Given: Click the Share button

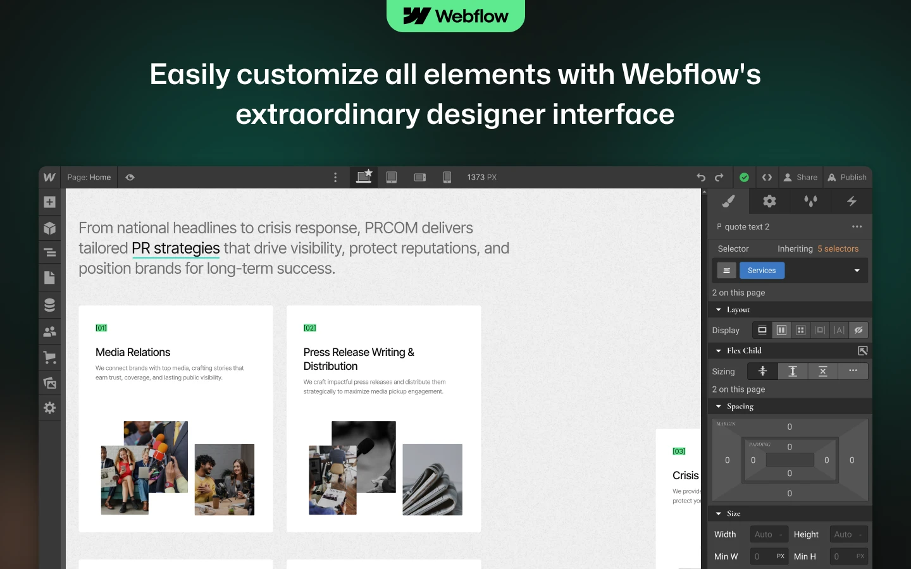Looking at the screenshot, I should (x=800, y=178).
